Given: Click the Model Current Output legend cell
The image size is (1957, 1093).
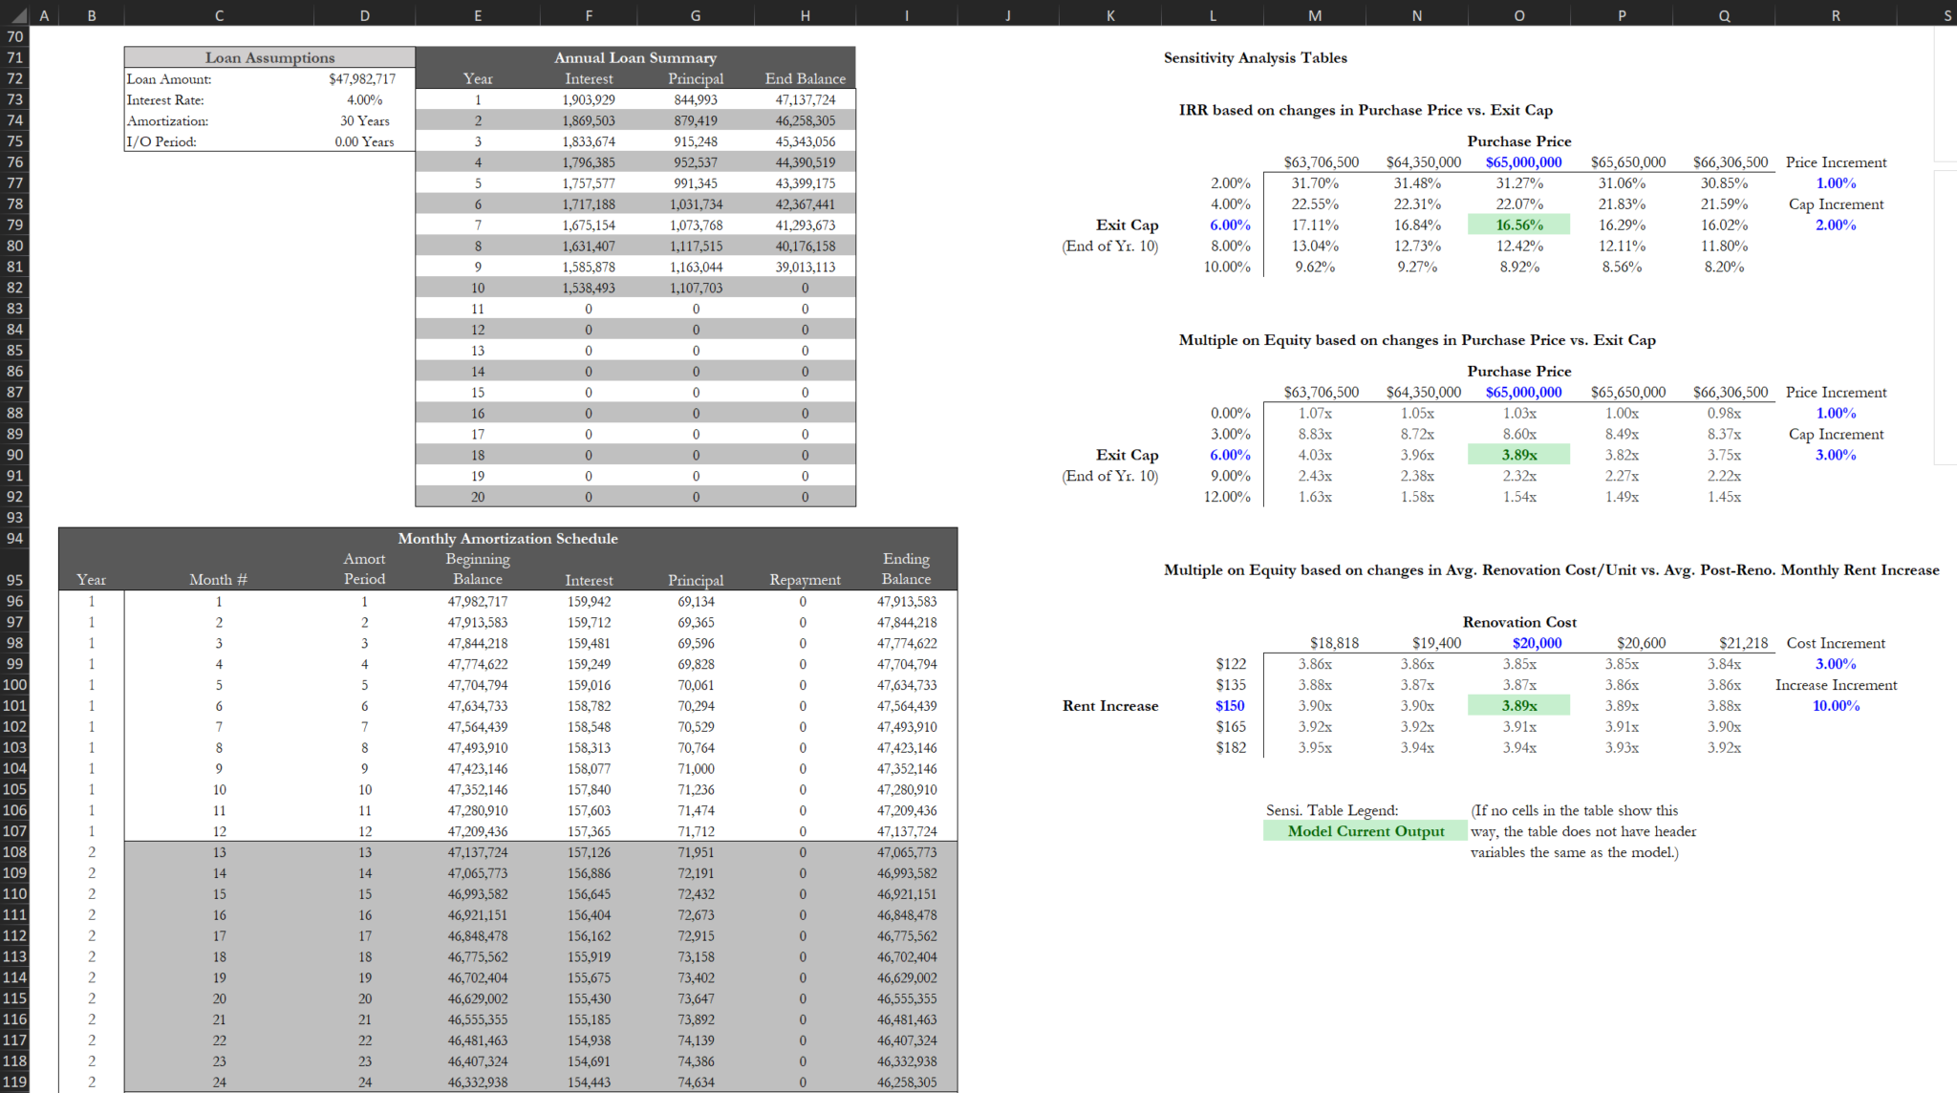Looking at the screenshot, I should pos(1366,831).
